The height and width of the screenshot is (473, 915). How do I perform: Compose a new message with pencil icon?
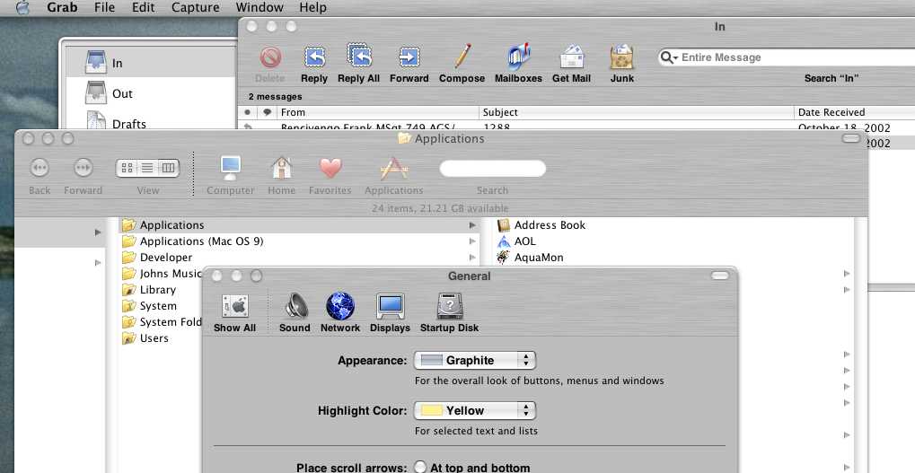click(x=462, y=57)
